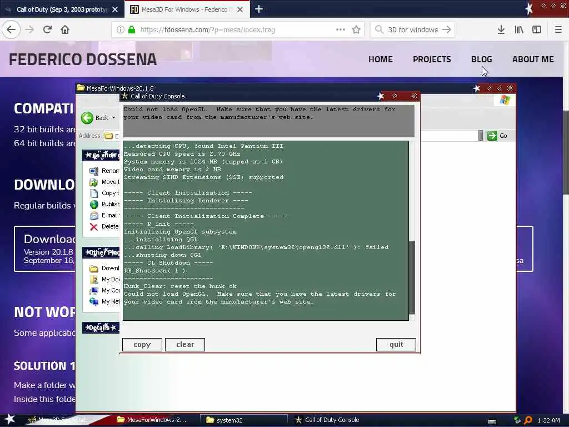The width and height of the screenshot is (569, 427).
Task: Open Firefox hamburger menu
Action: tap(558, 30)
